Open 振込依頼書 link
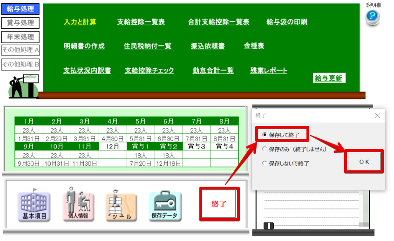394x241 pixels. tap(208, 46)
